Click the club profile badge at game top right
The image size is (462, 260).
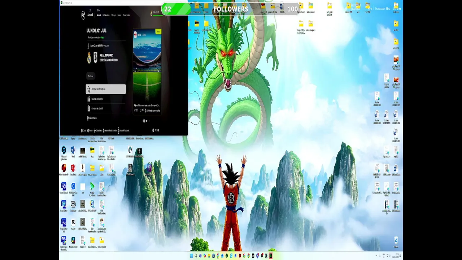tap(151, 13)
